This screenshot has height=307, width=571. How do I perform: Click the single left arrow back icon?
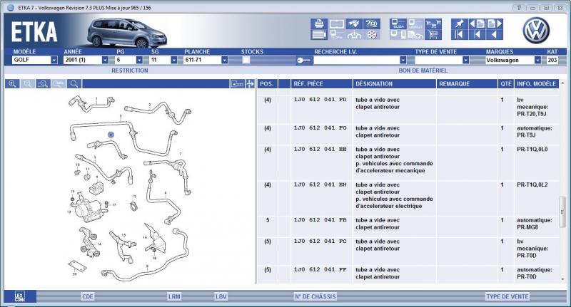495,34
